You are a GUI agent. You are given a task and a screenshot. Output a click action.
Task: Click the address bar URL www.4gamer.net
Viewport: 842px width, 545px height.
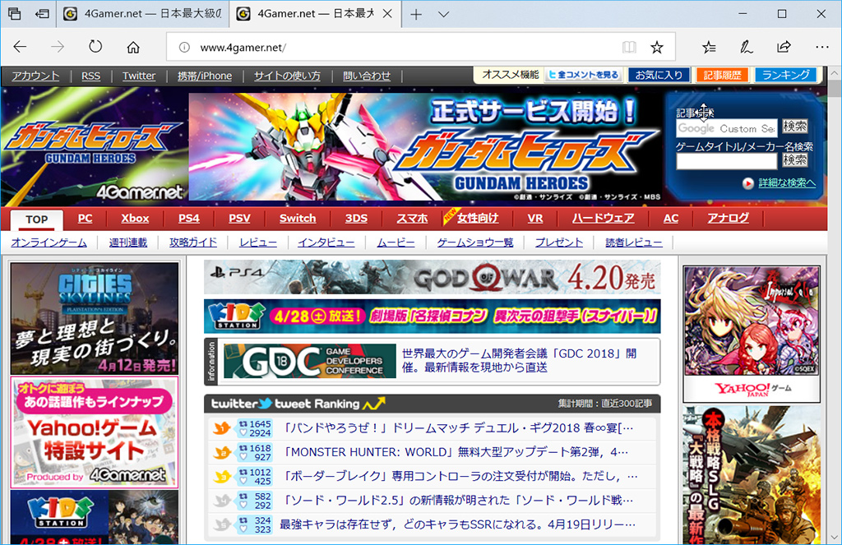point(243,47)
